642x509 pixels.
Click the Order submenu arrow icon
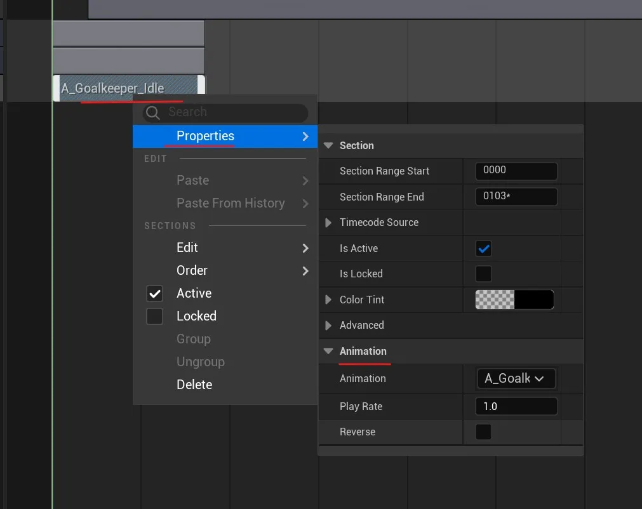pyautogui.click(x=305, y=270)
